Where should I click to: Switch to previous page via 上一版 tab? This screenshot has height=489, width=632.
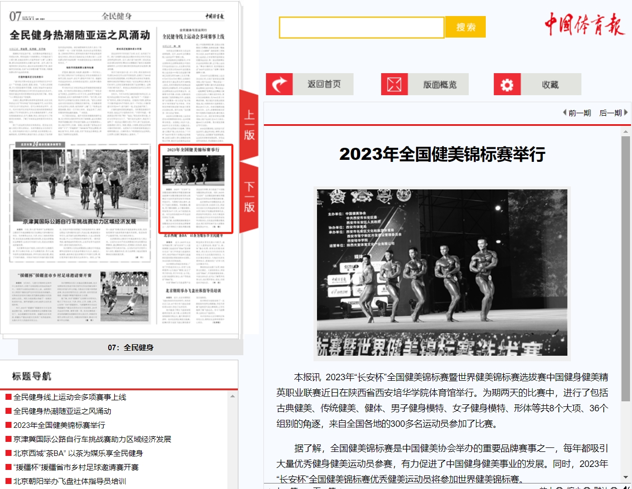pyautogui.click(x=249, y=125)
